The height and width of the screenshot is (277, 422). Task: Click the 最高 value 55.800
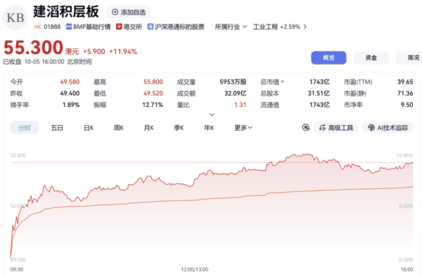pyautogui.click(x=153, y=82)
